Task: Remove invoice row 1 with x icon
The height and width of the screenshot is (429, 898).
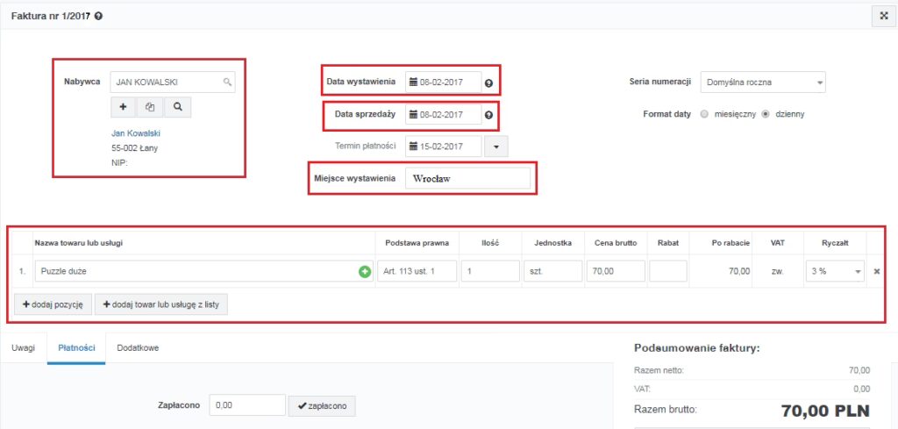Action: point(876,272)
